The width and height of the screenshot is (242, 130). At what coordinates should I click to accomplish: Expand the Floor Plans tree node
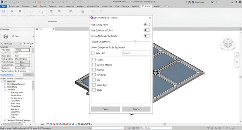5,87
